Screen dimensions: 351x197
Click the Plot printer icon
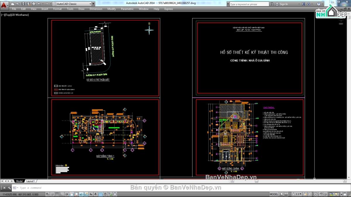33,4
